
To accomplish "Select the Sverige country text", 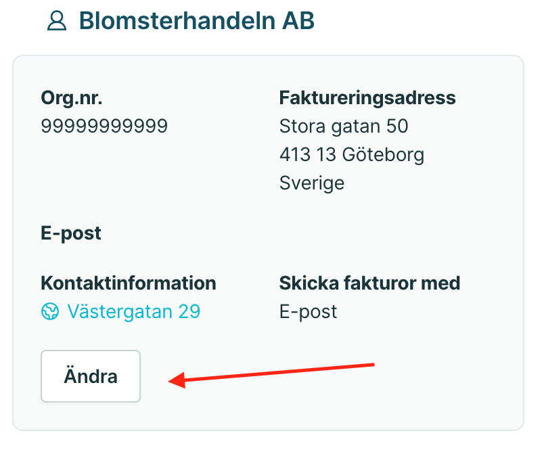I will (312, 183).
